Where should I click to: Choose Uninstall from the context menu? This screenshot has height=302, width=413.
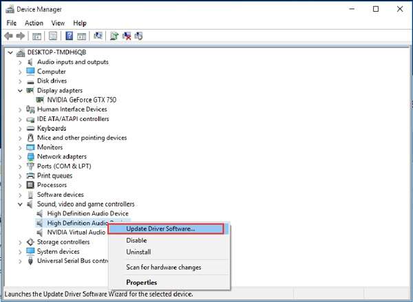point(169,252)
